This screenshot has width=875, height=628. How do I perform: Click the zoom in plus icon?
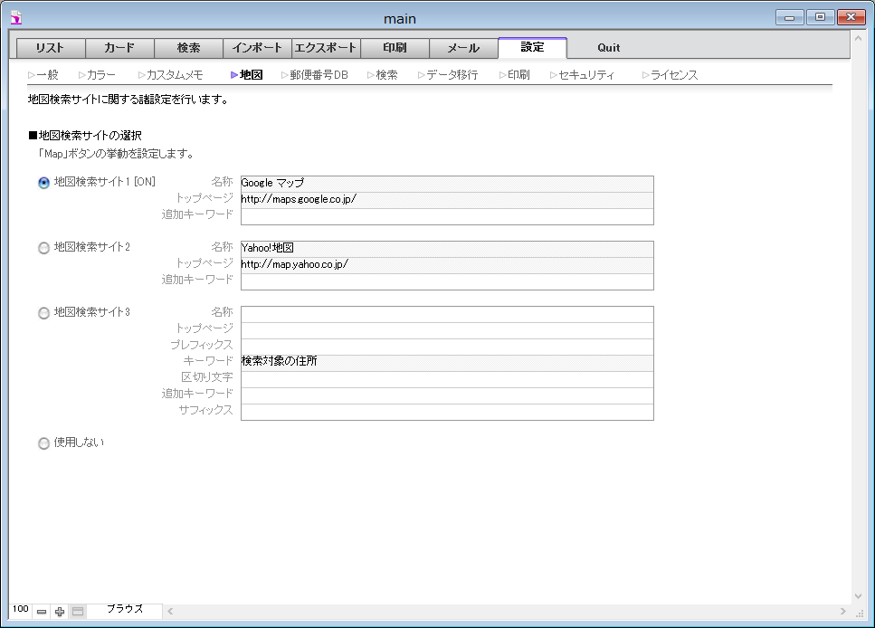click(60, 612)
